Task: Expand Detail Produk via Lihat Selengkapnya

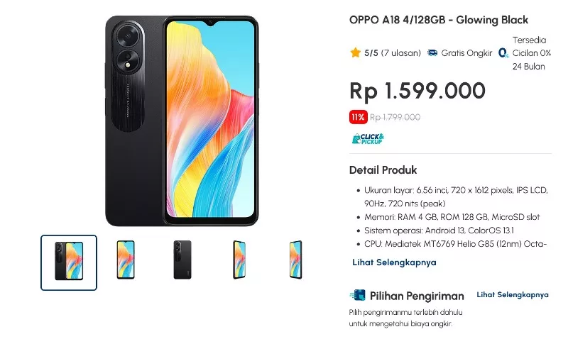Action: tap(394, 262)
